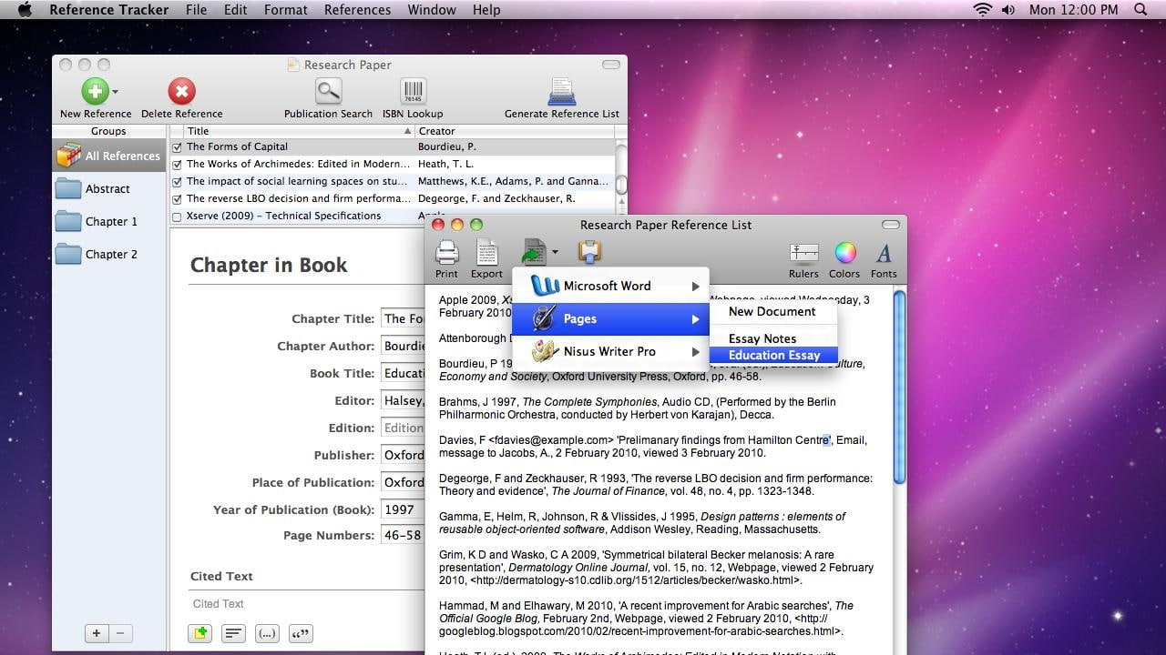Click the Print icon in reference list
This screenshot has height=655, width=1166.
click(446, 252)
